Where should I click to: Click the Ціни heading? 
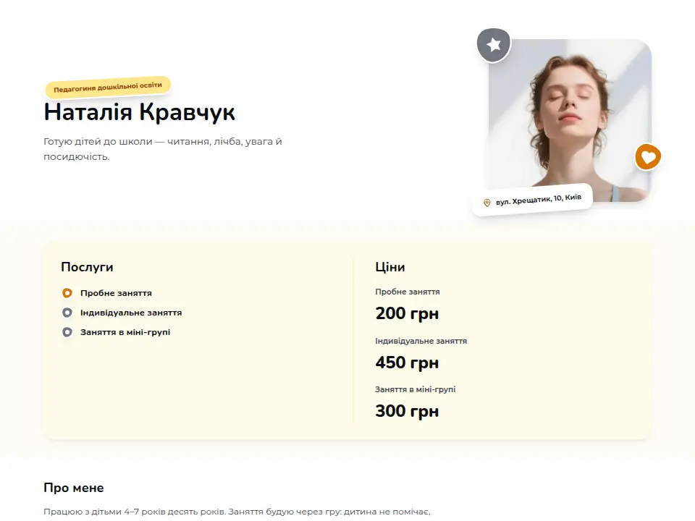390,267
